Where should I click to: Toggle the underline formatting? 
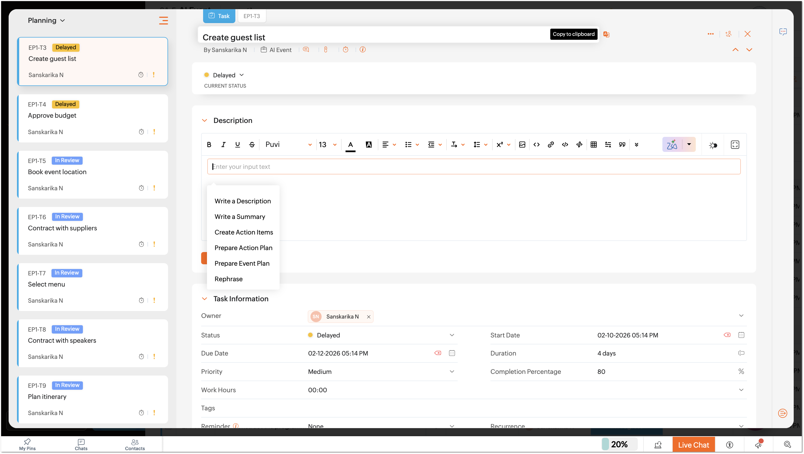tap(238, 144)
